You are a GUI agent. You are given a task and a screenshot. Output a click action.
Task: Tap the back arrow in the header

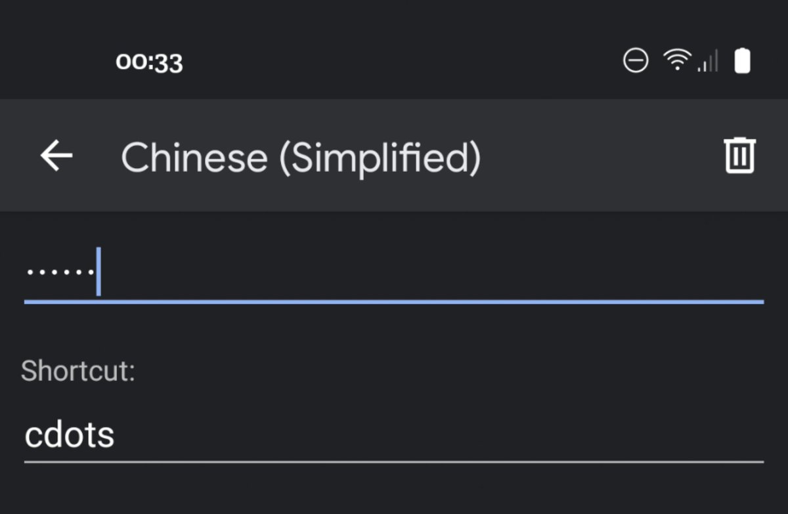(x=56, y=156)
